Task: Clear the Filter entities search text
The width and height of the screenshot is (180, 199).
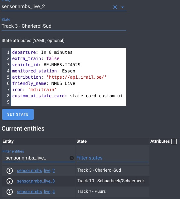Action: (72, 158)
